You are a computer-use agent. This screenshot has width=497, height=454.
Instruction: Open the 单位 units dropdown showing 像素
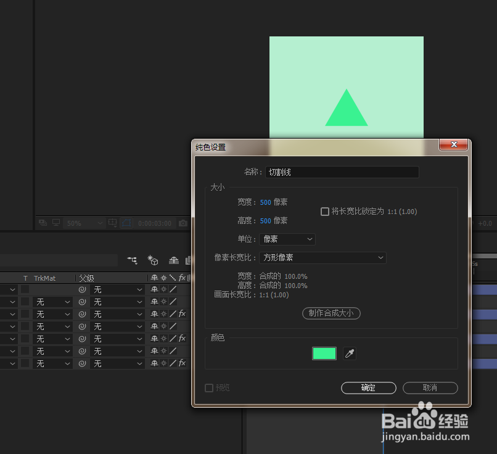[x=287, y=239]
